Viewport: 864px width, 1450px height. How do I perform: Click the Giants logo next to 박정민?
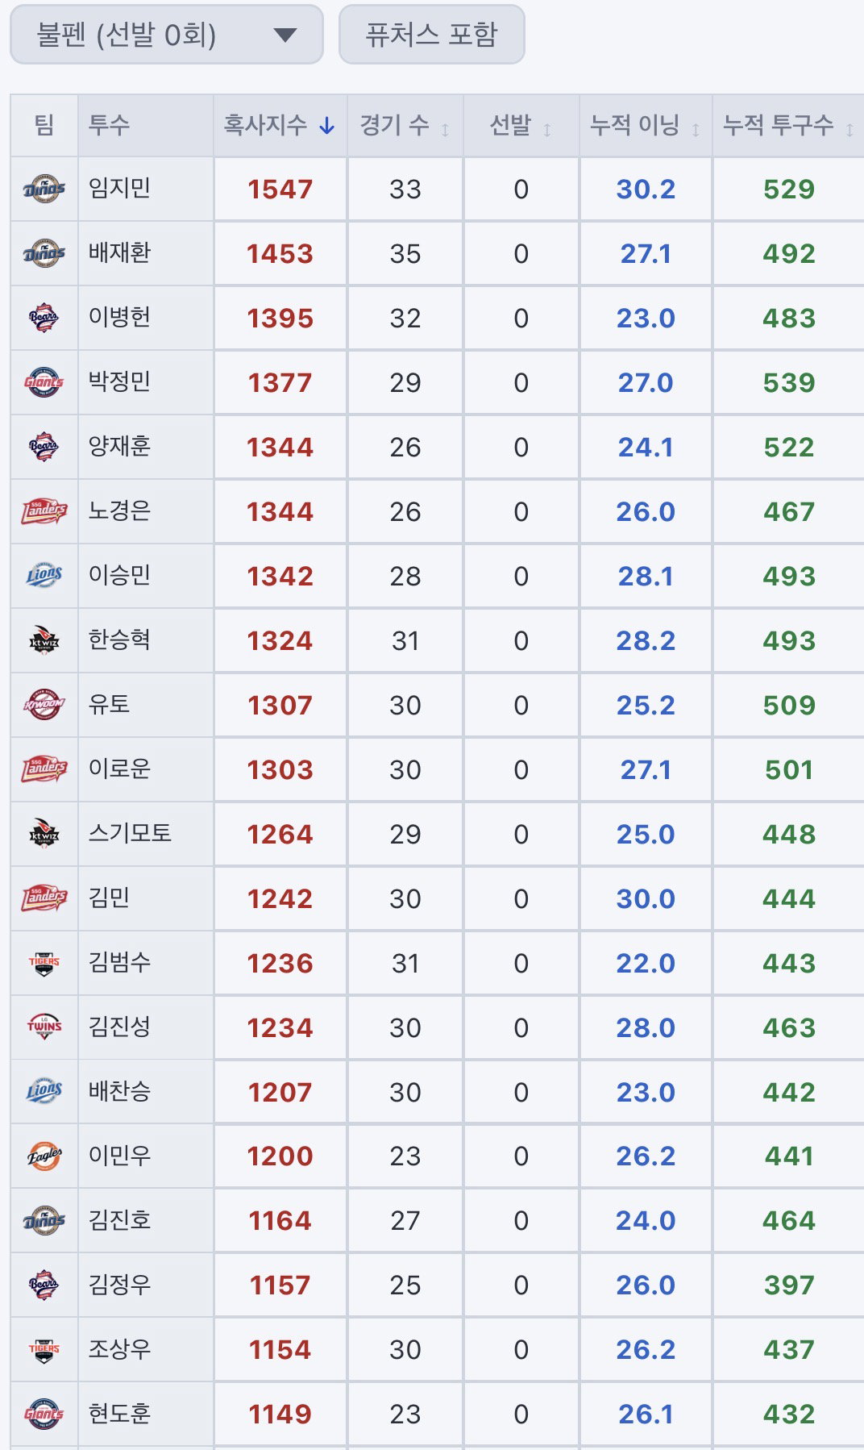[44, 382]
